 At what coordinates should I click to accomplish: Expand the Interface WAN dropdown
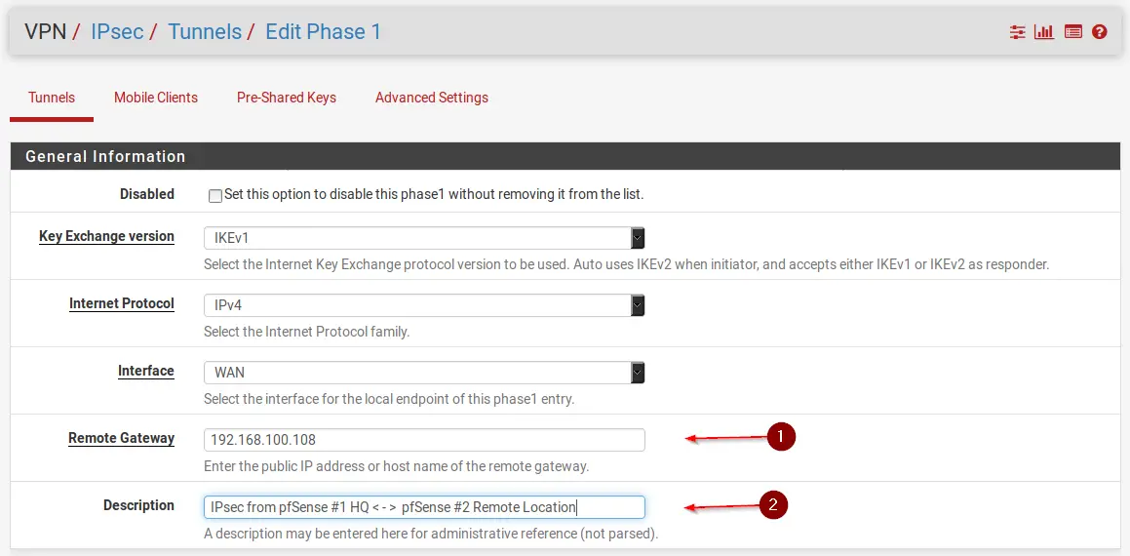(x=424, y=373)
